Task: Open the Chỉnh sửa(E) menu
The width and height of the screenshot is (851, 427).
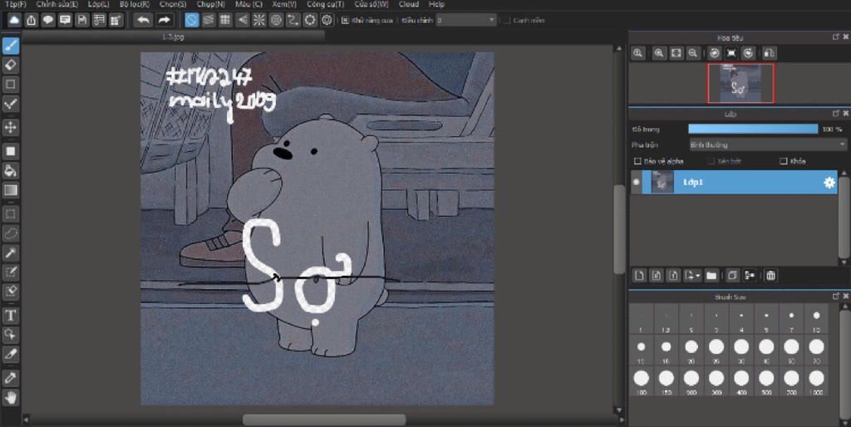Action: [57, 4]
